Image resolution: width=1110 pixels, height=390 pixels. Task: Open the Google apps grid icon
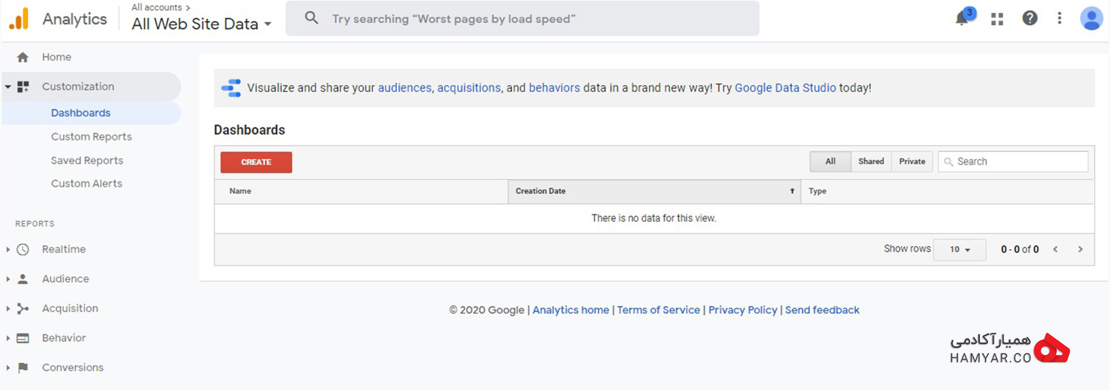coord(997,19)
